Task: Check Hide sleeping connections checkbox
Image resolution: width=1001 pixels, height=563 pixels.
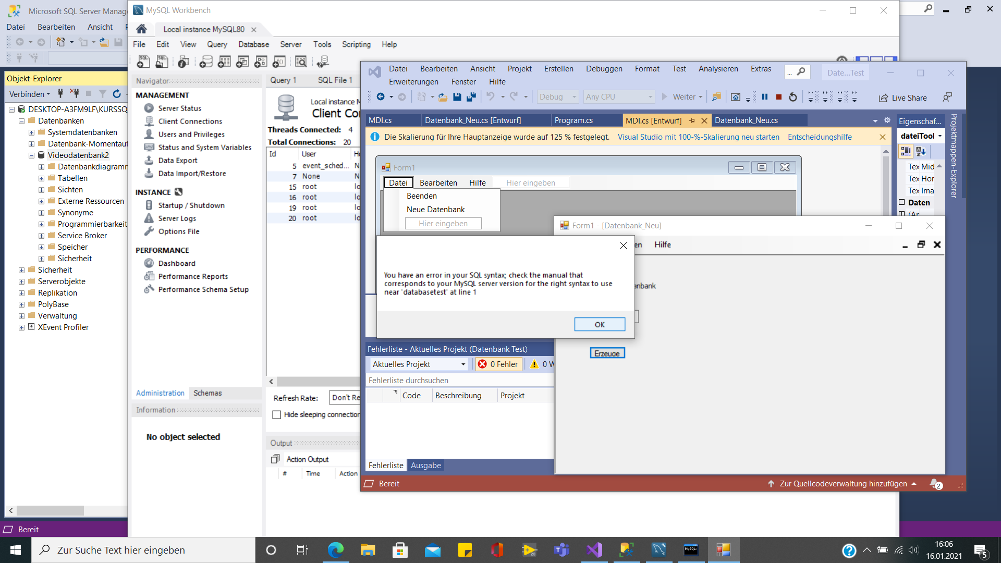Action: point(277,414)
